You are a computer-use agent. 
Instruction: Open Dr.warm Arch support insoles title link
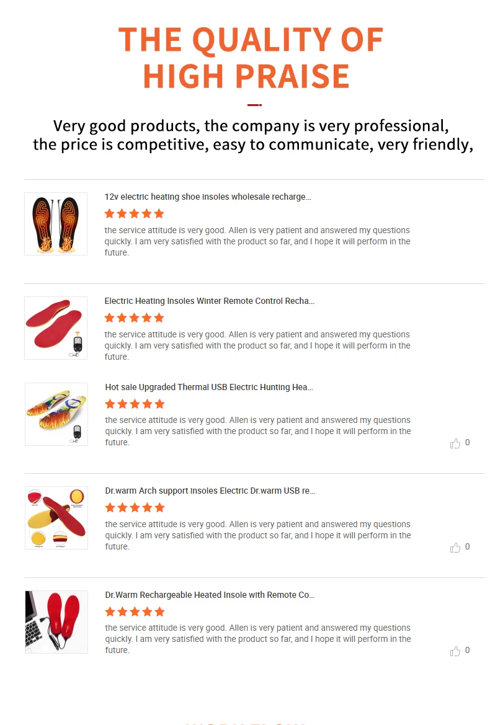click(x=210, y=491)
